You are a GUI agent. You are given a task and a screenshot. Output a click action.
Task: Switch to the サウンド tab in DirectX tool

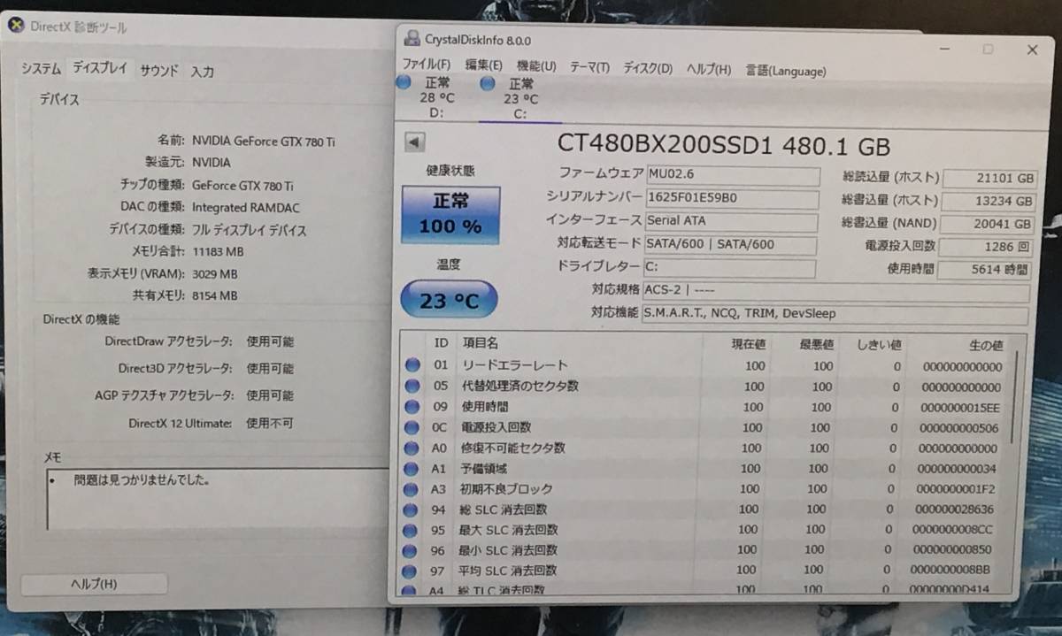click(x=159, y=71)
